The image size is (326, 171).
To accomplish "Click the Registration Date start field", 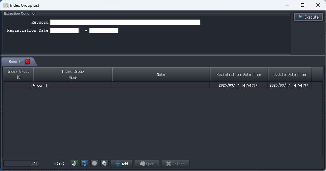I will [x=64, y=30].
